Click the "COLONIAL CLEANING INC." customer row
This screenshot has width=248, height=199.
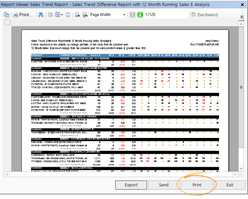[x=125, y=152]
